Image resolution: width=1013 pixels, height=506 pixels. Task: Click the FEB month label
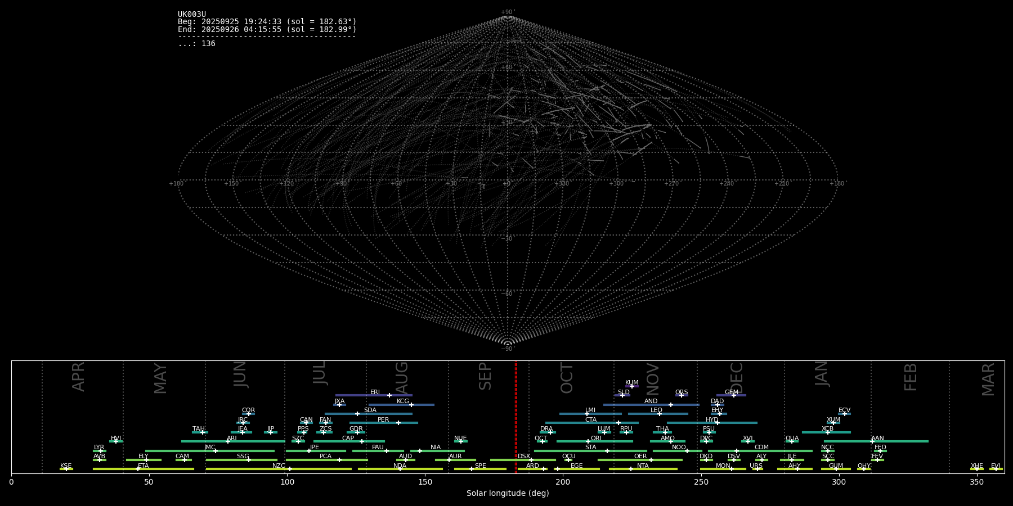point(911,377)
